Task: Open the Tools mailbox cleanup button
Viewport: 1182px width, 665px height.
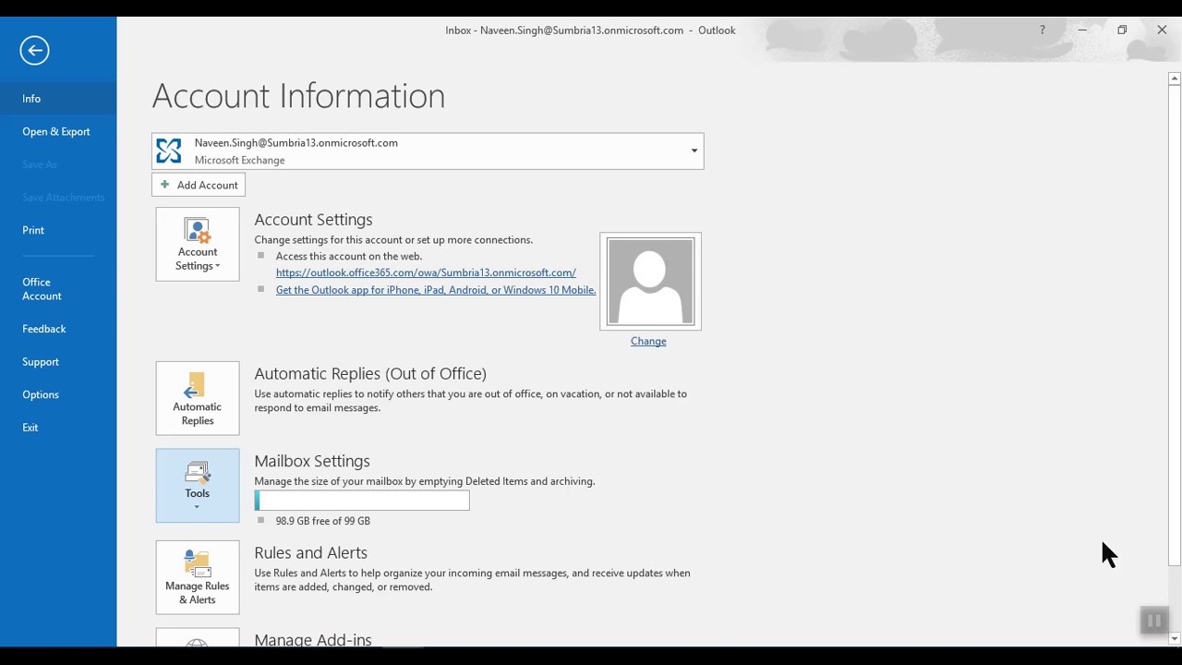Action: (198, 486)
